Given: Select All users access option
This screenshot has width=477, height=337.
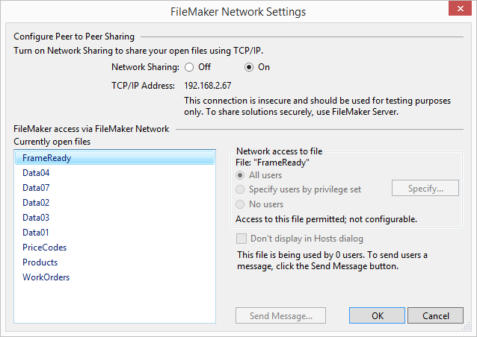Looking at the screenshot, I should tap(240, 175).
